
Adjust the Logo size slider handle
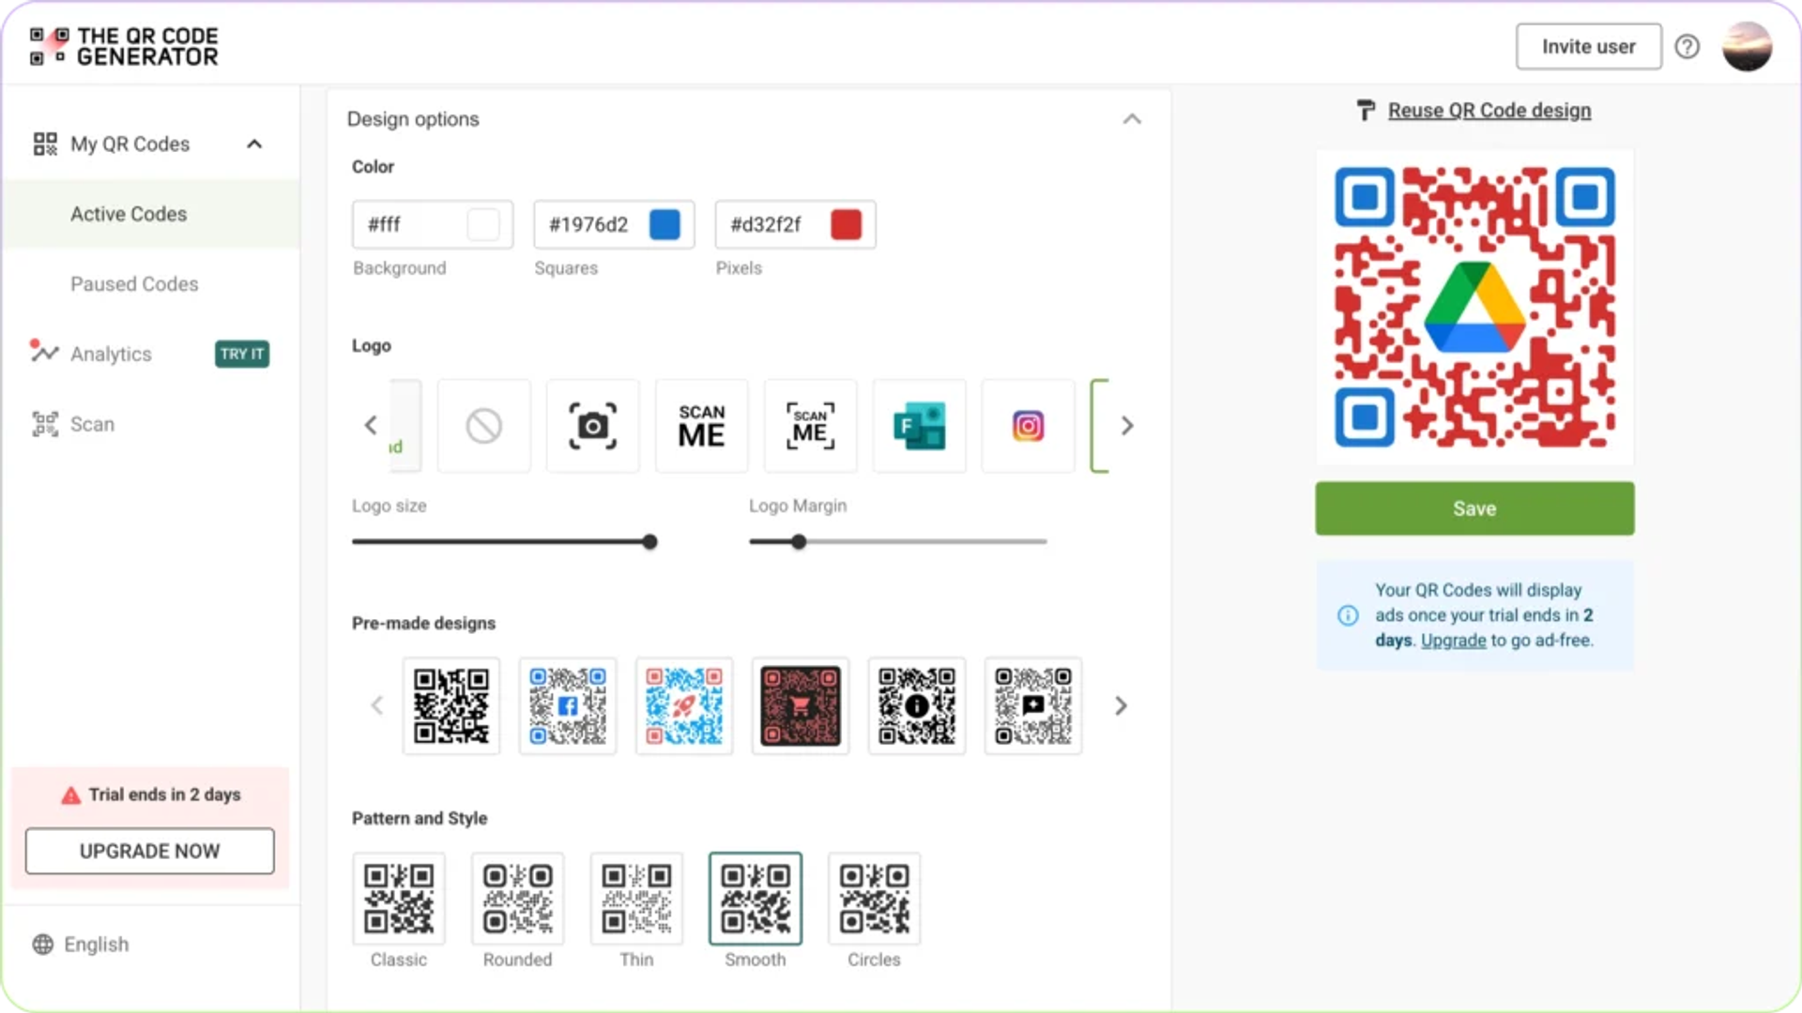[649, 542]
